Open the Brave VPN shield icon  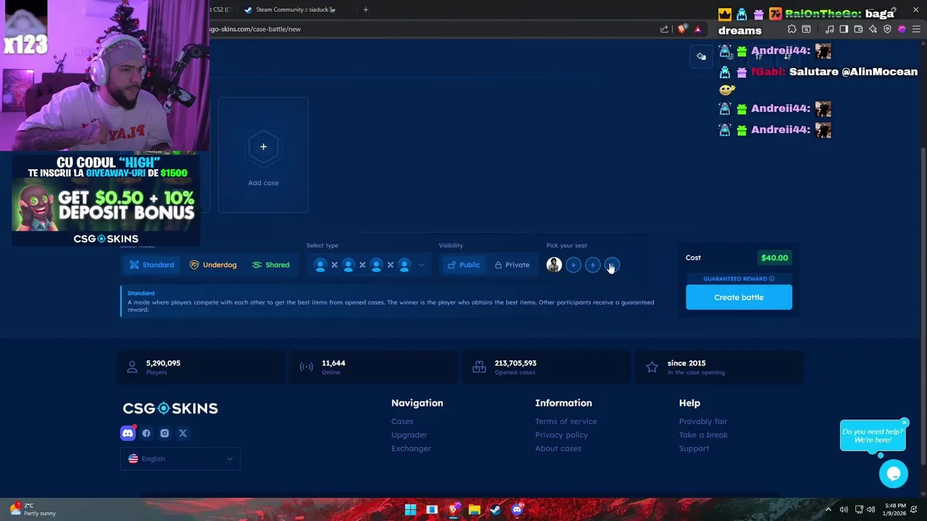tap(887, 29)
